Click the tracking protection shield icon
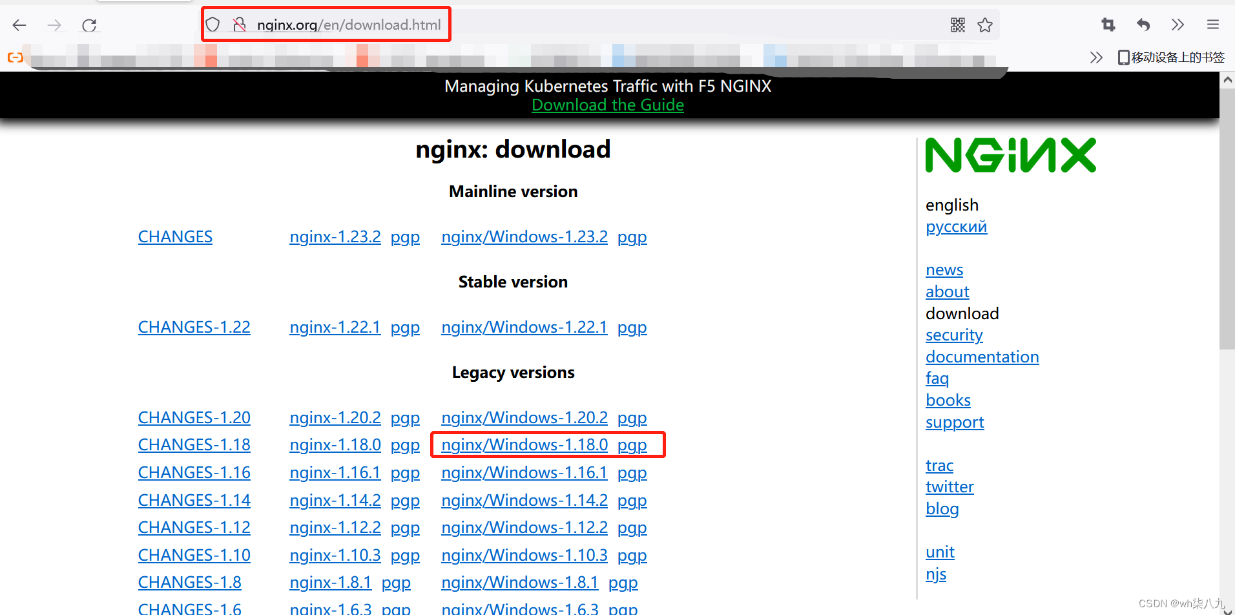Screen dimensions: 1235x615 click(x=213, y=24)
